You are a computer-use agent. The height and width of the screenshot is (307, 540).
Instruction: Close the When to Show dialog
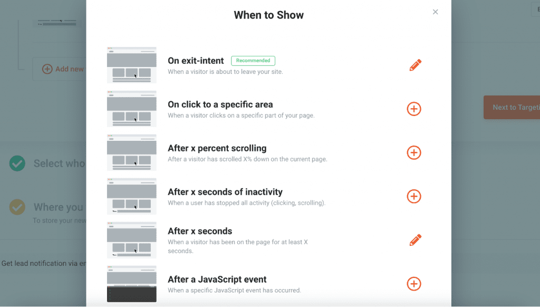pos(435,12)
